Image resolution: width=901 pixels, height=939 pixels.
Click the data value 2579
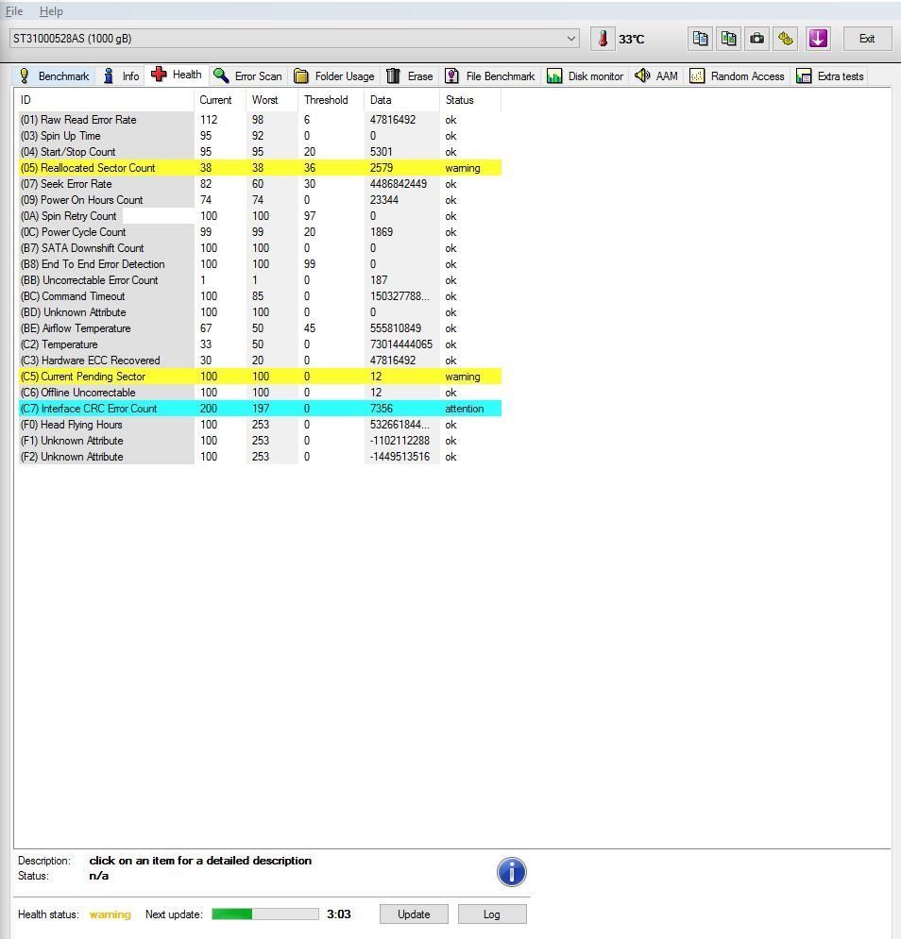pyautogui.click(x=382, y=168)
